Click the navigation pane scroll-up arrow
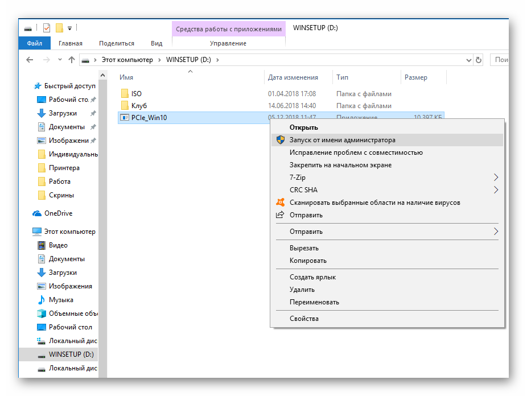This screenshot has height=396, width=527. click(x=103, y=75)
